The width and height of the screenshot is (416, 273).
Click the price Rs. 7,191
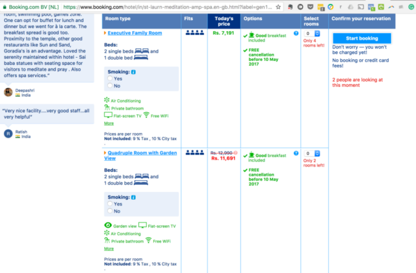click(x=224, y=33)
